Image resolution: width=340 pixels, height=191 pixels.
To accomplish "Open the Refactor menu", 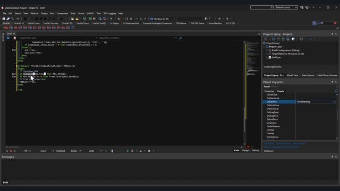I will (x=35, y=13).
